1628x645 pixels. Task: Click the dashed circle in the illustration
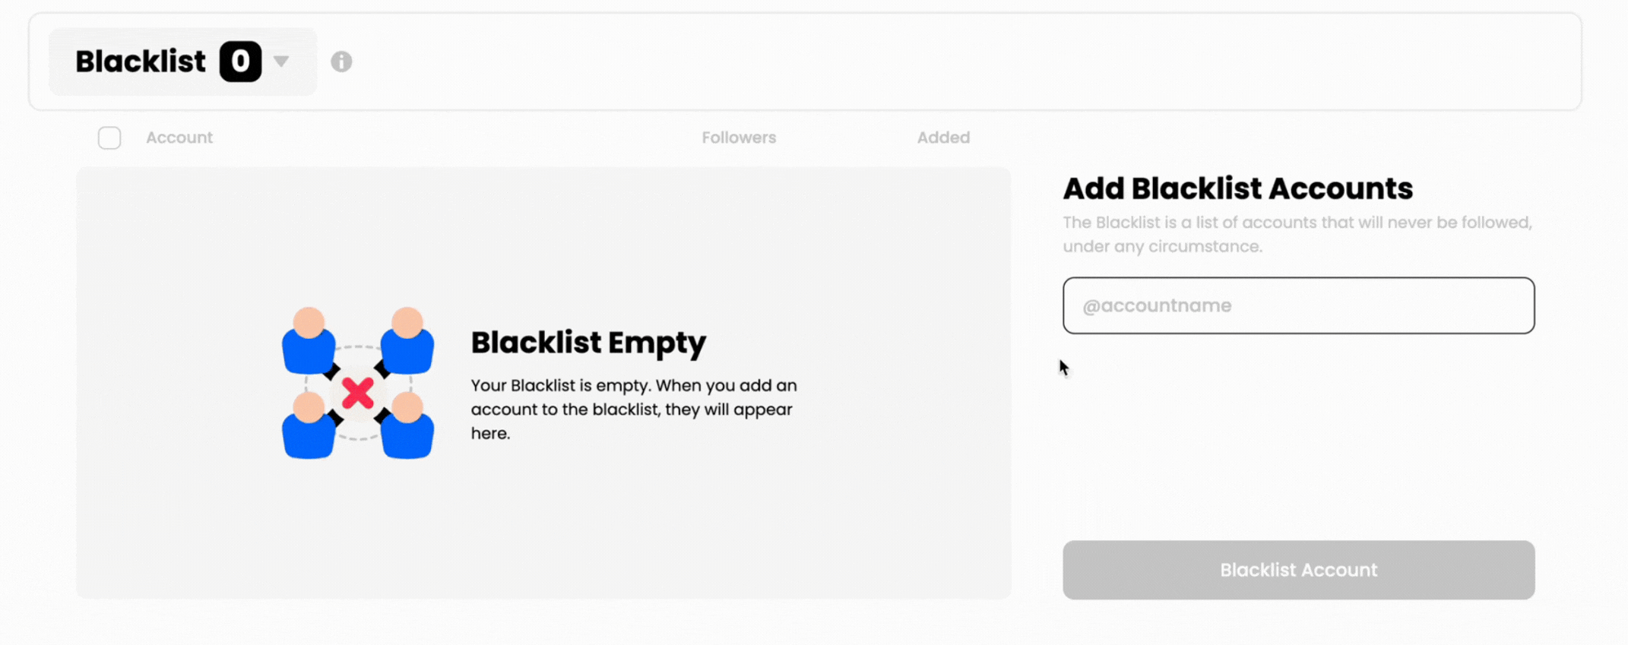click(x=358, y=349)
